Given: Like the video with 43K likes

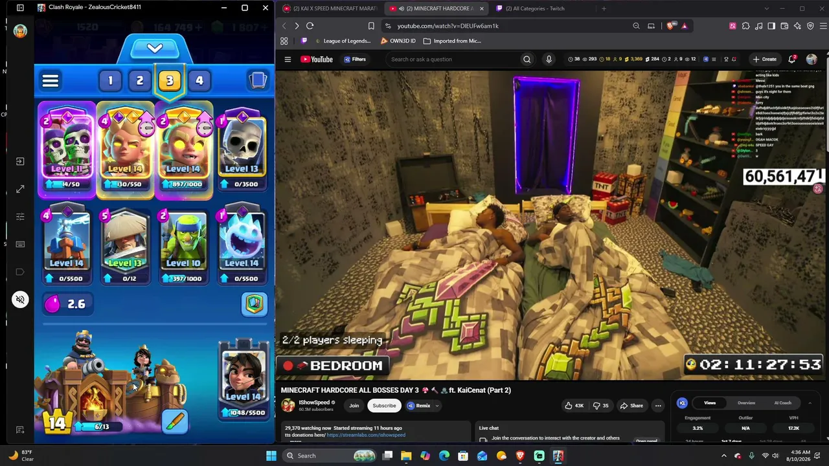Looking at the screenshot, I should [574, 406].
